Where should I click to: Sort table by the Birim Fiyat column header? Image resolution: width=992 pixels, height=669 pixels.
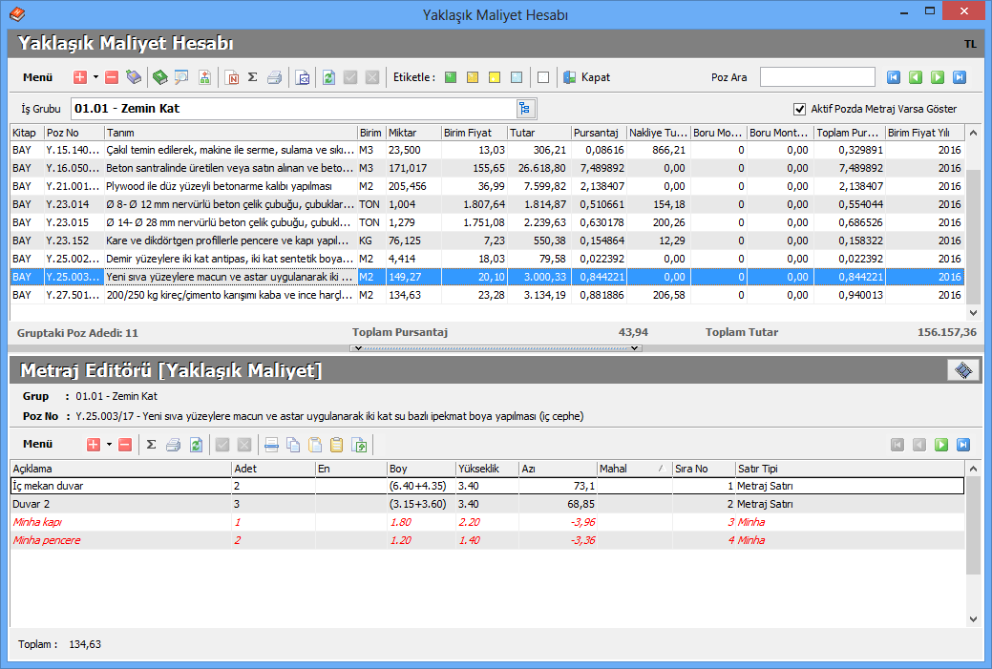click(473, 132)
